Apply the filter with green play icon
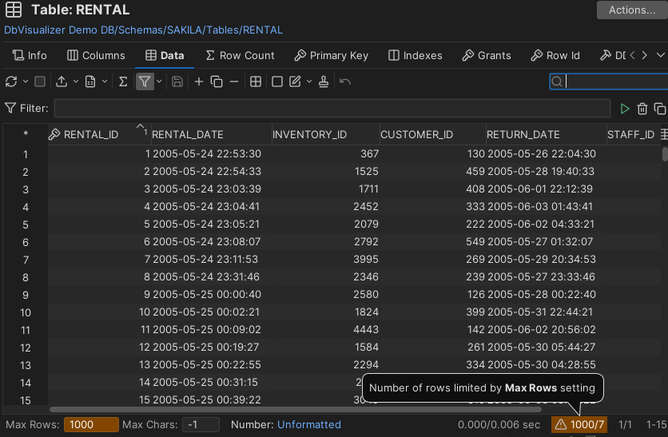The height and width of the screenshot is (437, 668). (626, 109)
